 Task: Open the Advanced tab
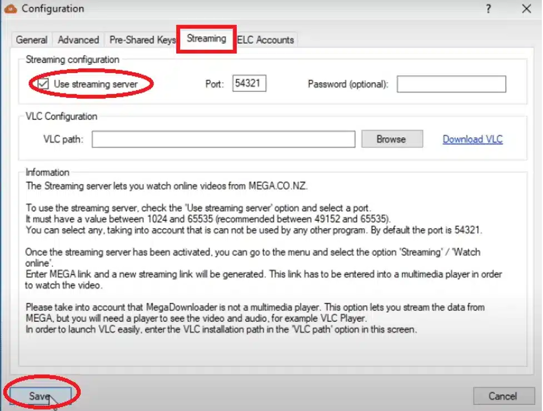click(x=78, y=40)
